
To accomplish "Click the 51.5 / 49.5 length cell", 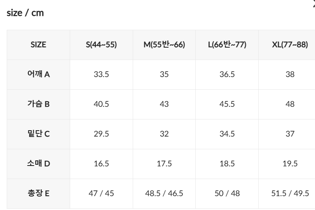I will click(290, 193).
